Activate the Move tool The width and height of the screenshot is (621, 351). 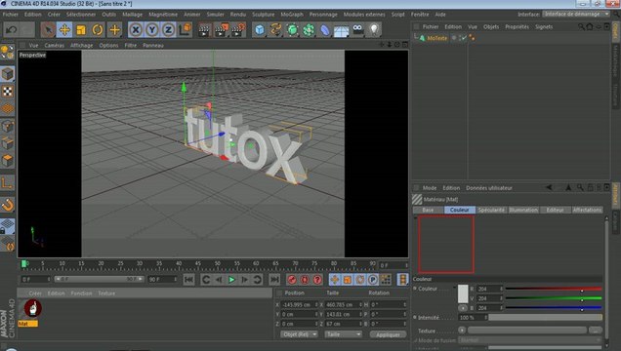tap(64, 29)
